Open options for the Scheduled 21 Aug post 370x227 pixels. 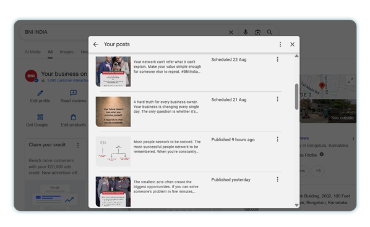(x=277, y=99)
